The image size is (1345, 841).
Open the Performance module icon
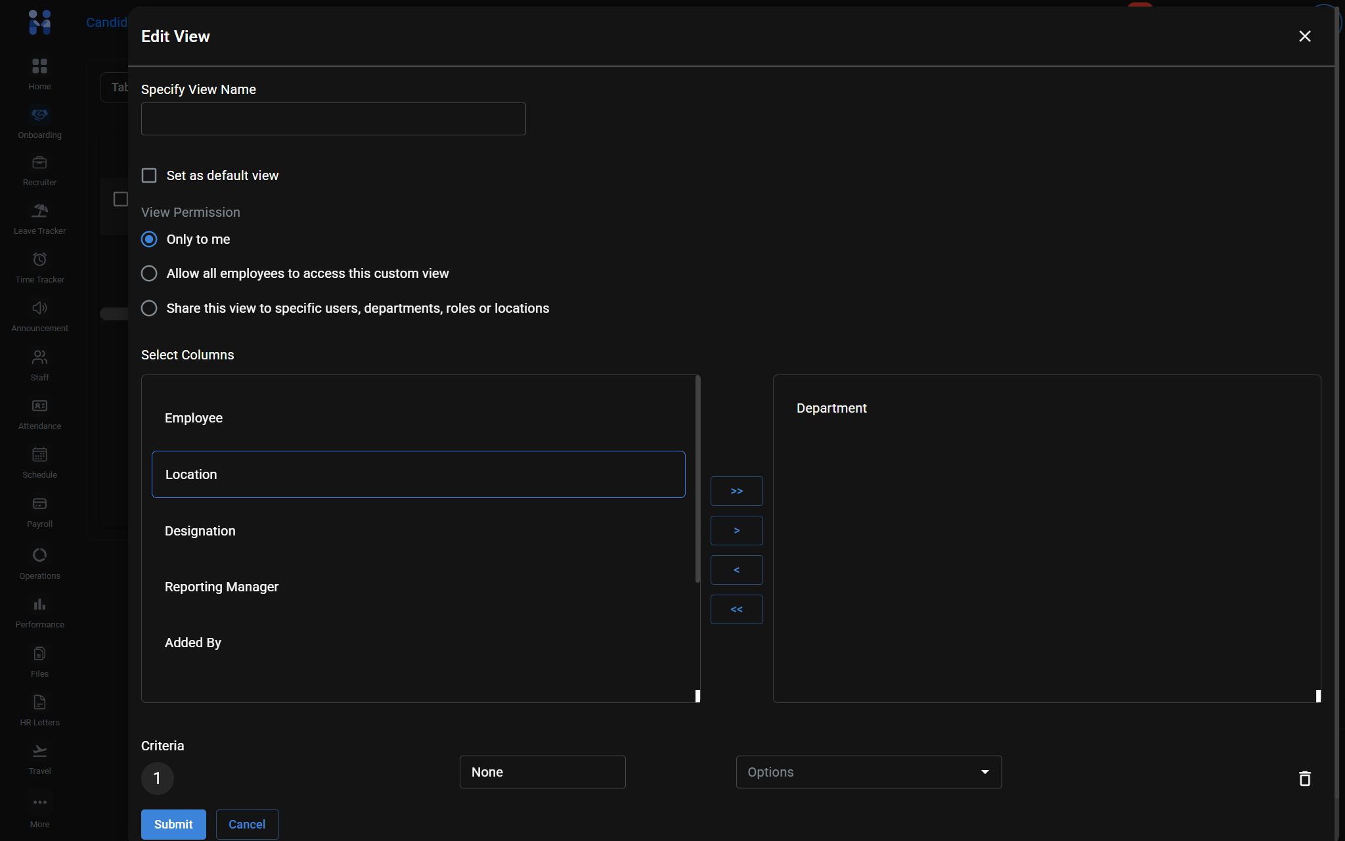[39, 604]
